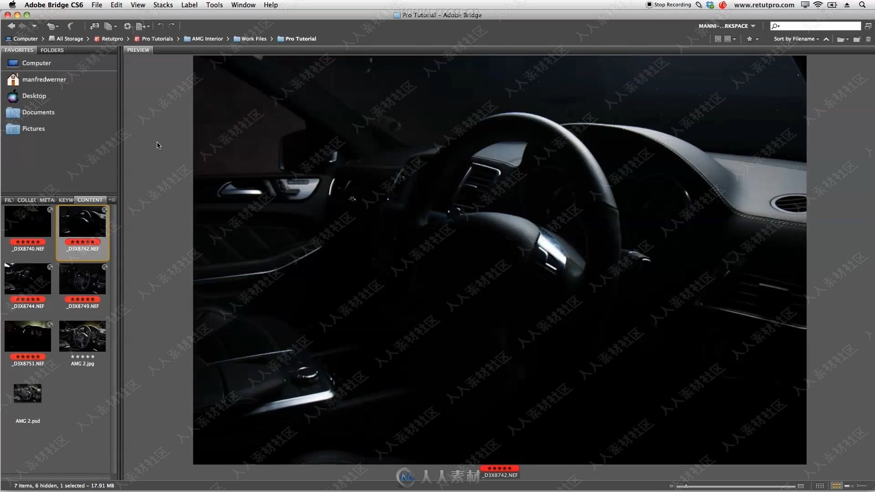This screenshot has width=875, height=492.
Task: Click the Filter panel tab icon
Action: (x=8, y=200)
